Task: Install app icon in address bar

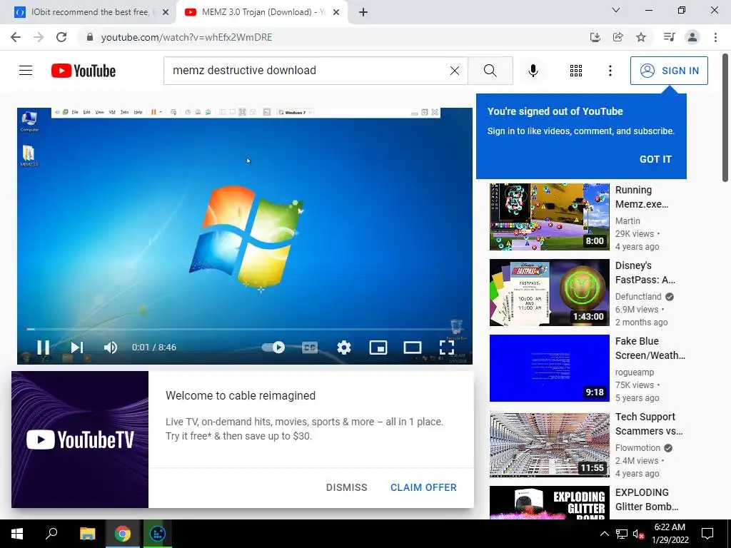Action: coord(595,37)
